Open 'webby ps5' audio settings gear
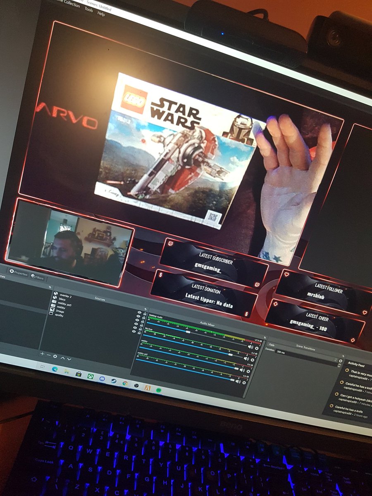The height and width of the screenshot is (496, 372). pyautogui.click(x=244, y=382)
